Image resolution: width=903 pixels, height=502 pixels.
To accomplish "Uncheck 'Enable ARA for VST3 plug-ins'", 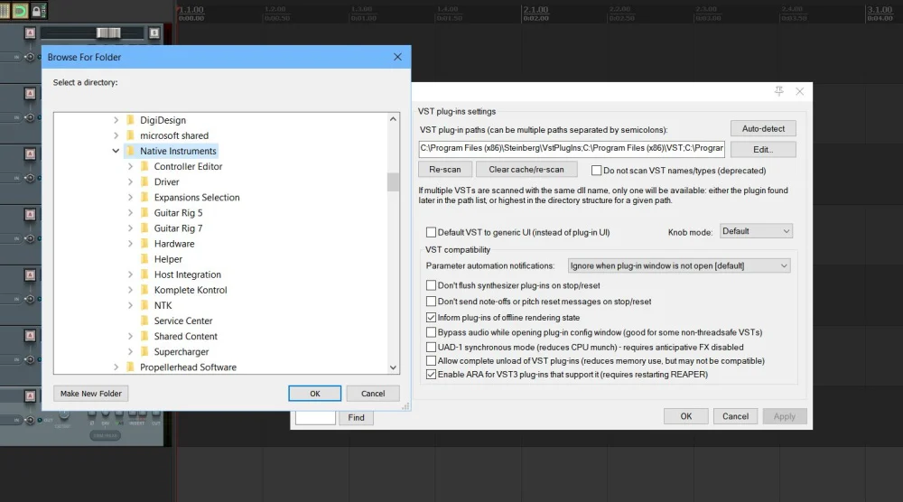I will 431,374.
